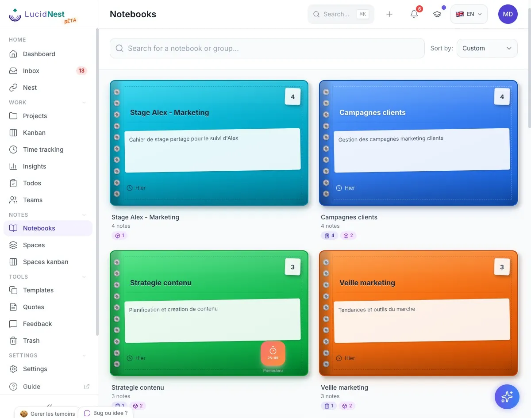
Task: Click the Veille marketing title below cover
Action: tap(344, 387)
